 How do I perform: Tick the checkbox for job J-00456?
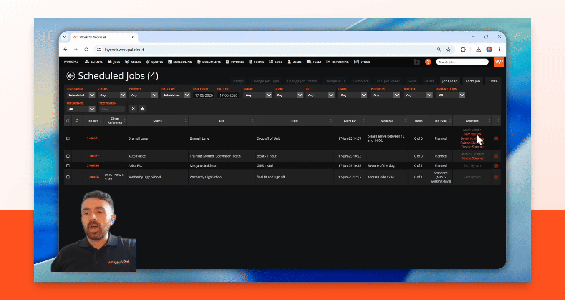[x=68, y=177]
